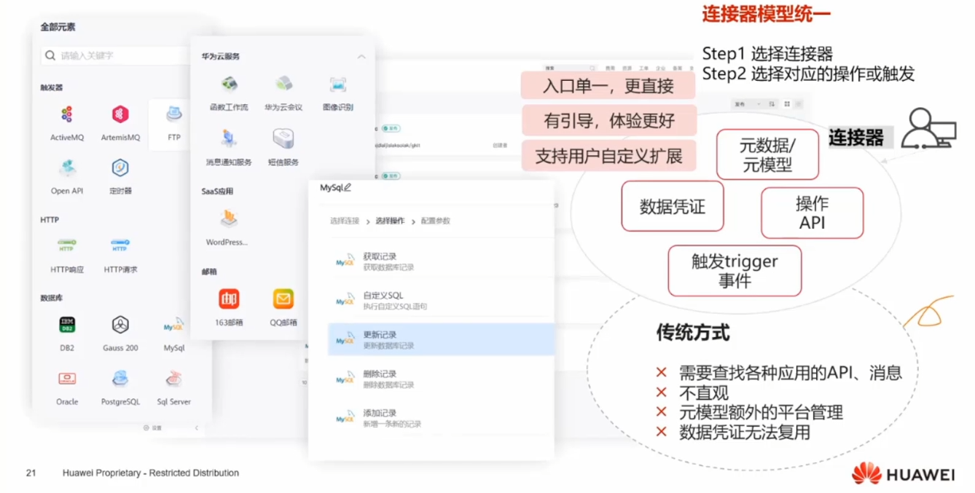975x493 pixels.
Task: Select the ArtemisMQ trigger icon
Action: 120,114
